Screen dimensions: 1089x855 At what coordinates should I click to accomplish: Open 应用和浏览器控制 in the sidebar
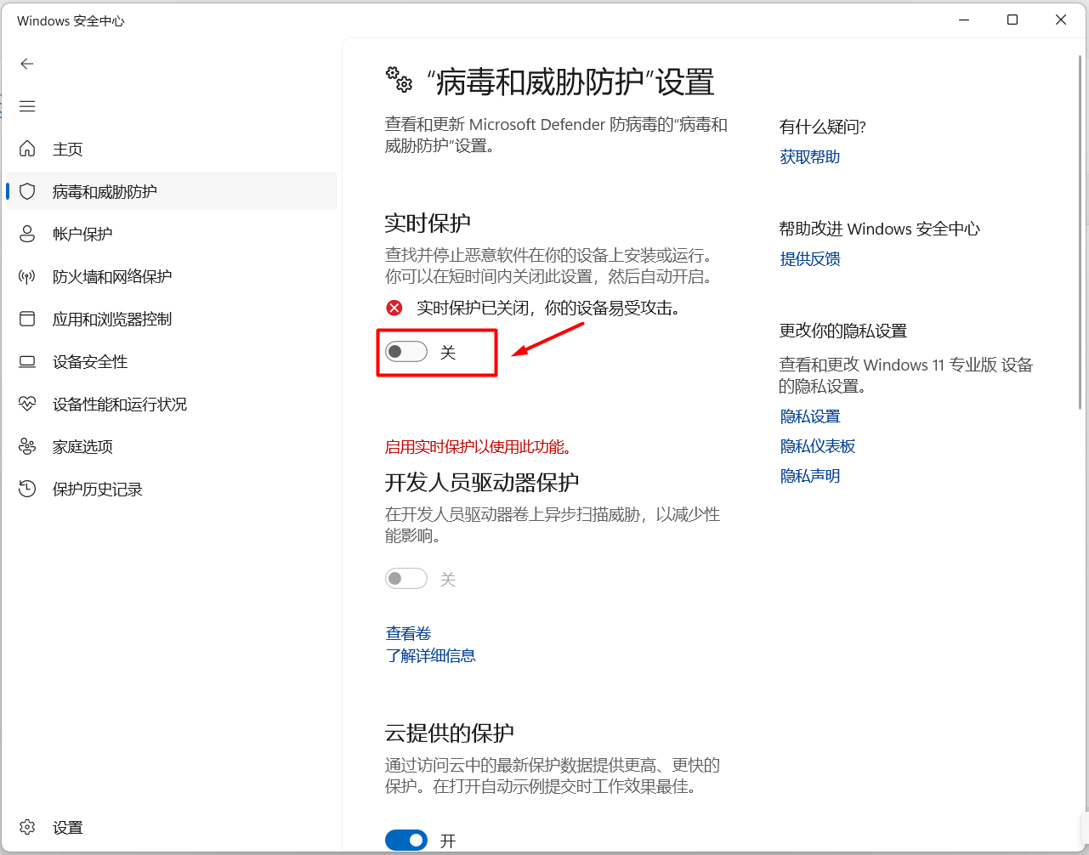click(x=112, y=319)
